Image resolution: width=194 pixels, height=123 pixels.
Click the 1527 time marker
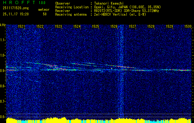(x=132, y=26)
